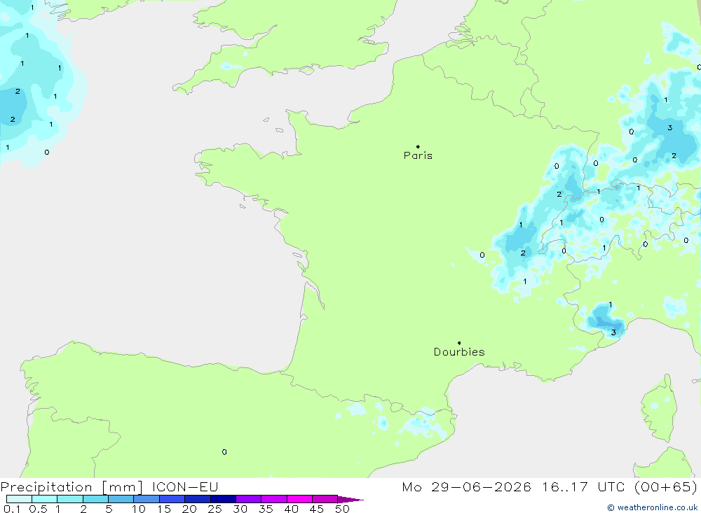Click the '0.5' legend scale value
Viewport: 701px width, 513px height.
[38, 509]
